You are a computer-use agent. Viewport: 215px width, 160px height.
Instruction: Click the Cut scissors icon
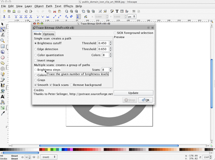click(55, 11)
